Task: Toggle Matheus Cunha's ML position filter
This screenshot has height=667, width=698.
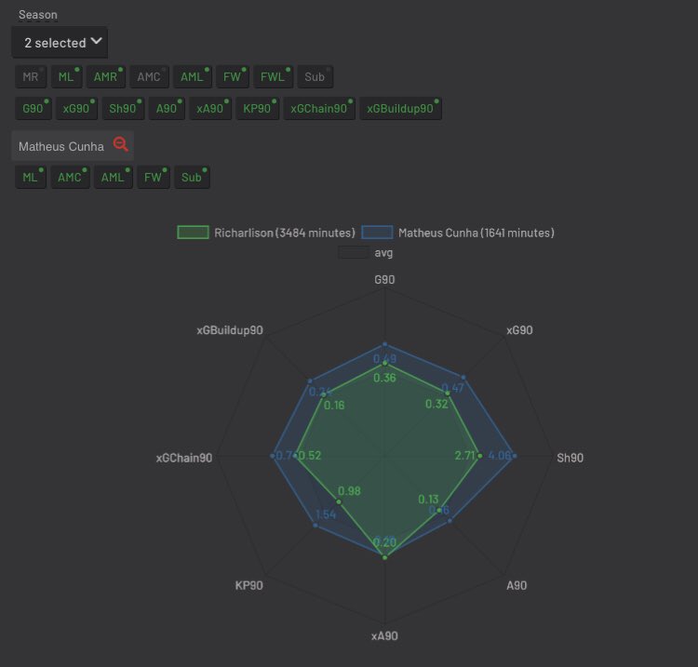Action: (x=31, y=177)
